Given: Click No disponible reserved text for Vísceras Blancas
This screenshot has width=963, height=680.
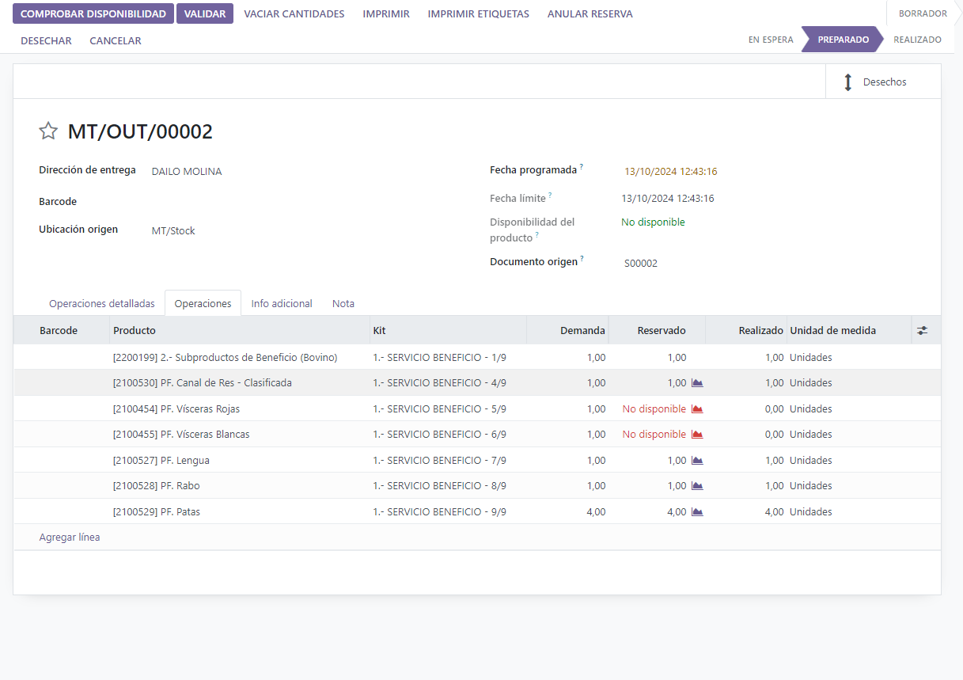Looking at the screenshot, I should click(654, 435).
